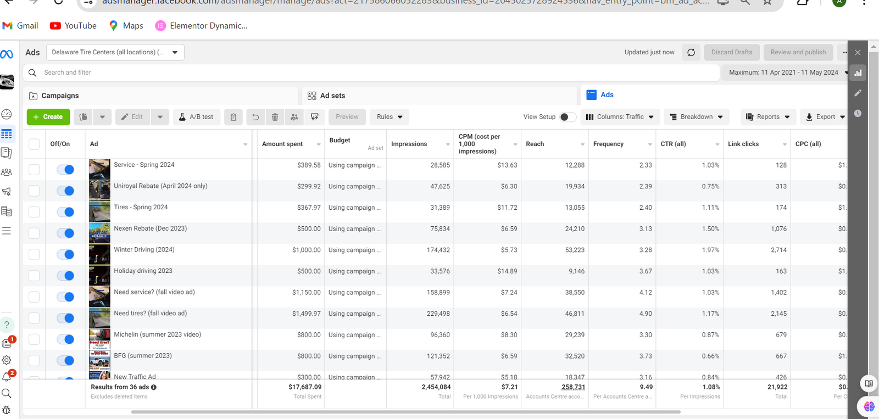Viewport: 879px width, 419px height.
Task: Check the box for Nexen Rebate ad
Action: 34,233
